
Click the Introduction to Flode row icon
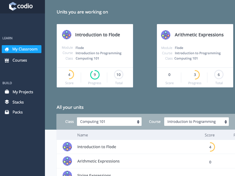point(67,147)
